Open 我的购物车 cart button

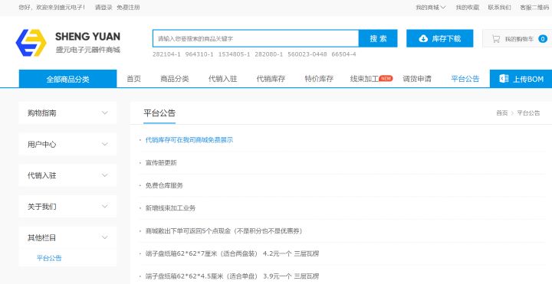[x=517, y=39]
